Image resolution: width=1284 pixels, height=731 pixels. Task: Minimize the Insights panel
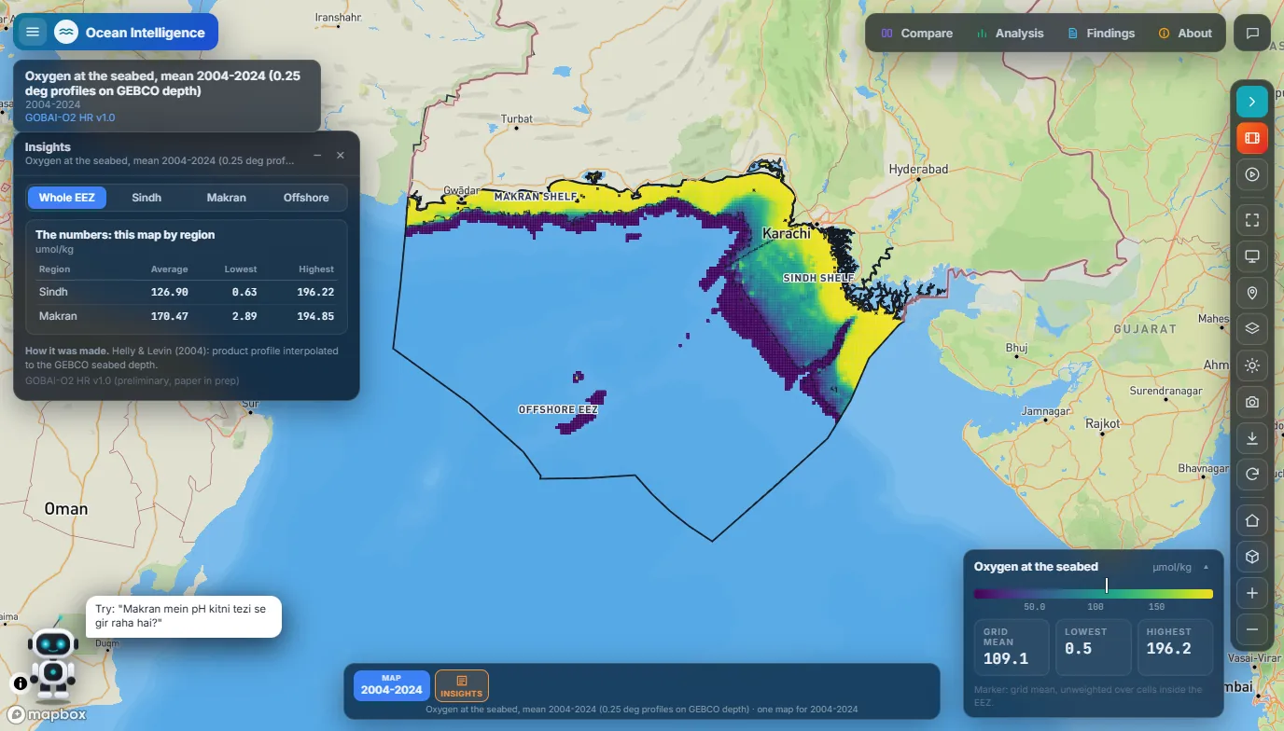pos(317,155)
